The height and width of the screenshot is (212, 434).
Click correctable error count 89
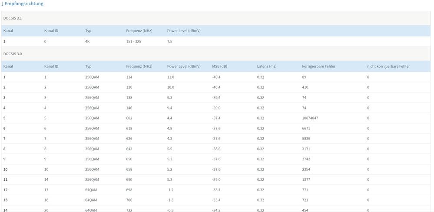click(304, 77)
